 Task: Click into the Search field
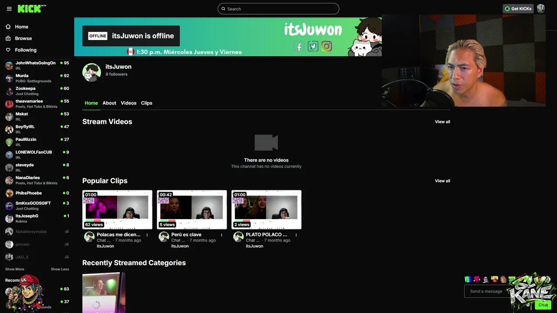(278, 9)
